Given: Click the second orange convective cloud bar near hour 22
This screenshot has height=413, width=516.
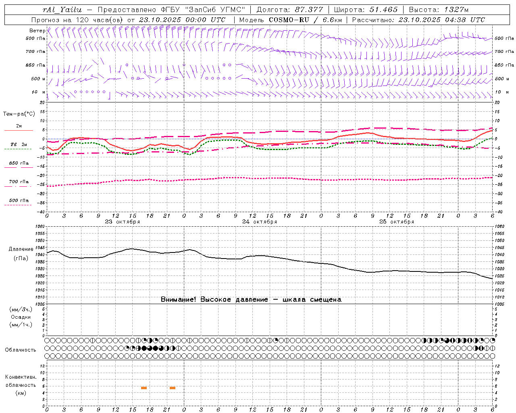Looking at the screenshot, I should click(x=173, y=388).
